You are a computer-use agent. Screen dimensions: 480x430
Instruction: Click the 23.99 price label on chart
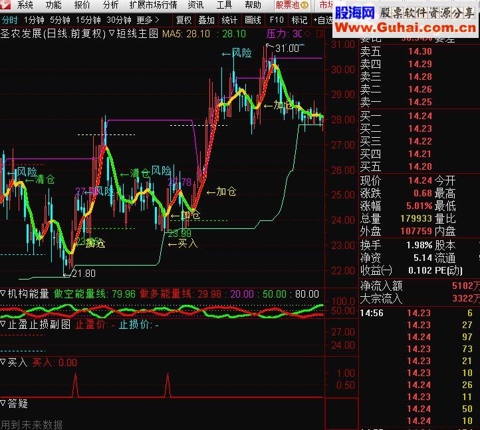(180, 234)
